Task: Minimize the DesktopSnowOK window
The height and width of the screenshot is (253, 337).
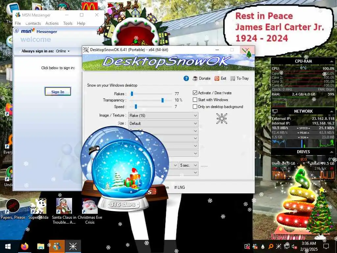Action: pos(217,50)
